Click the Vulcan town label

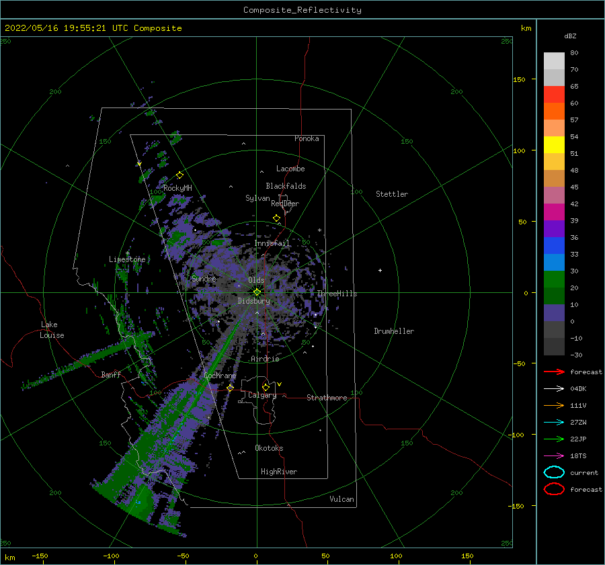[342, 499]
